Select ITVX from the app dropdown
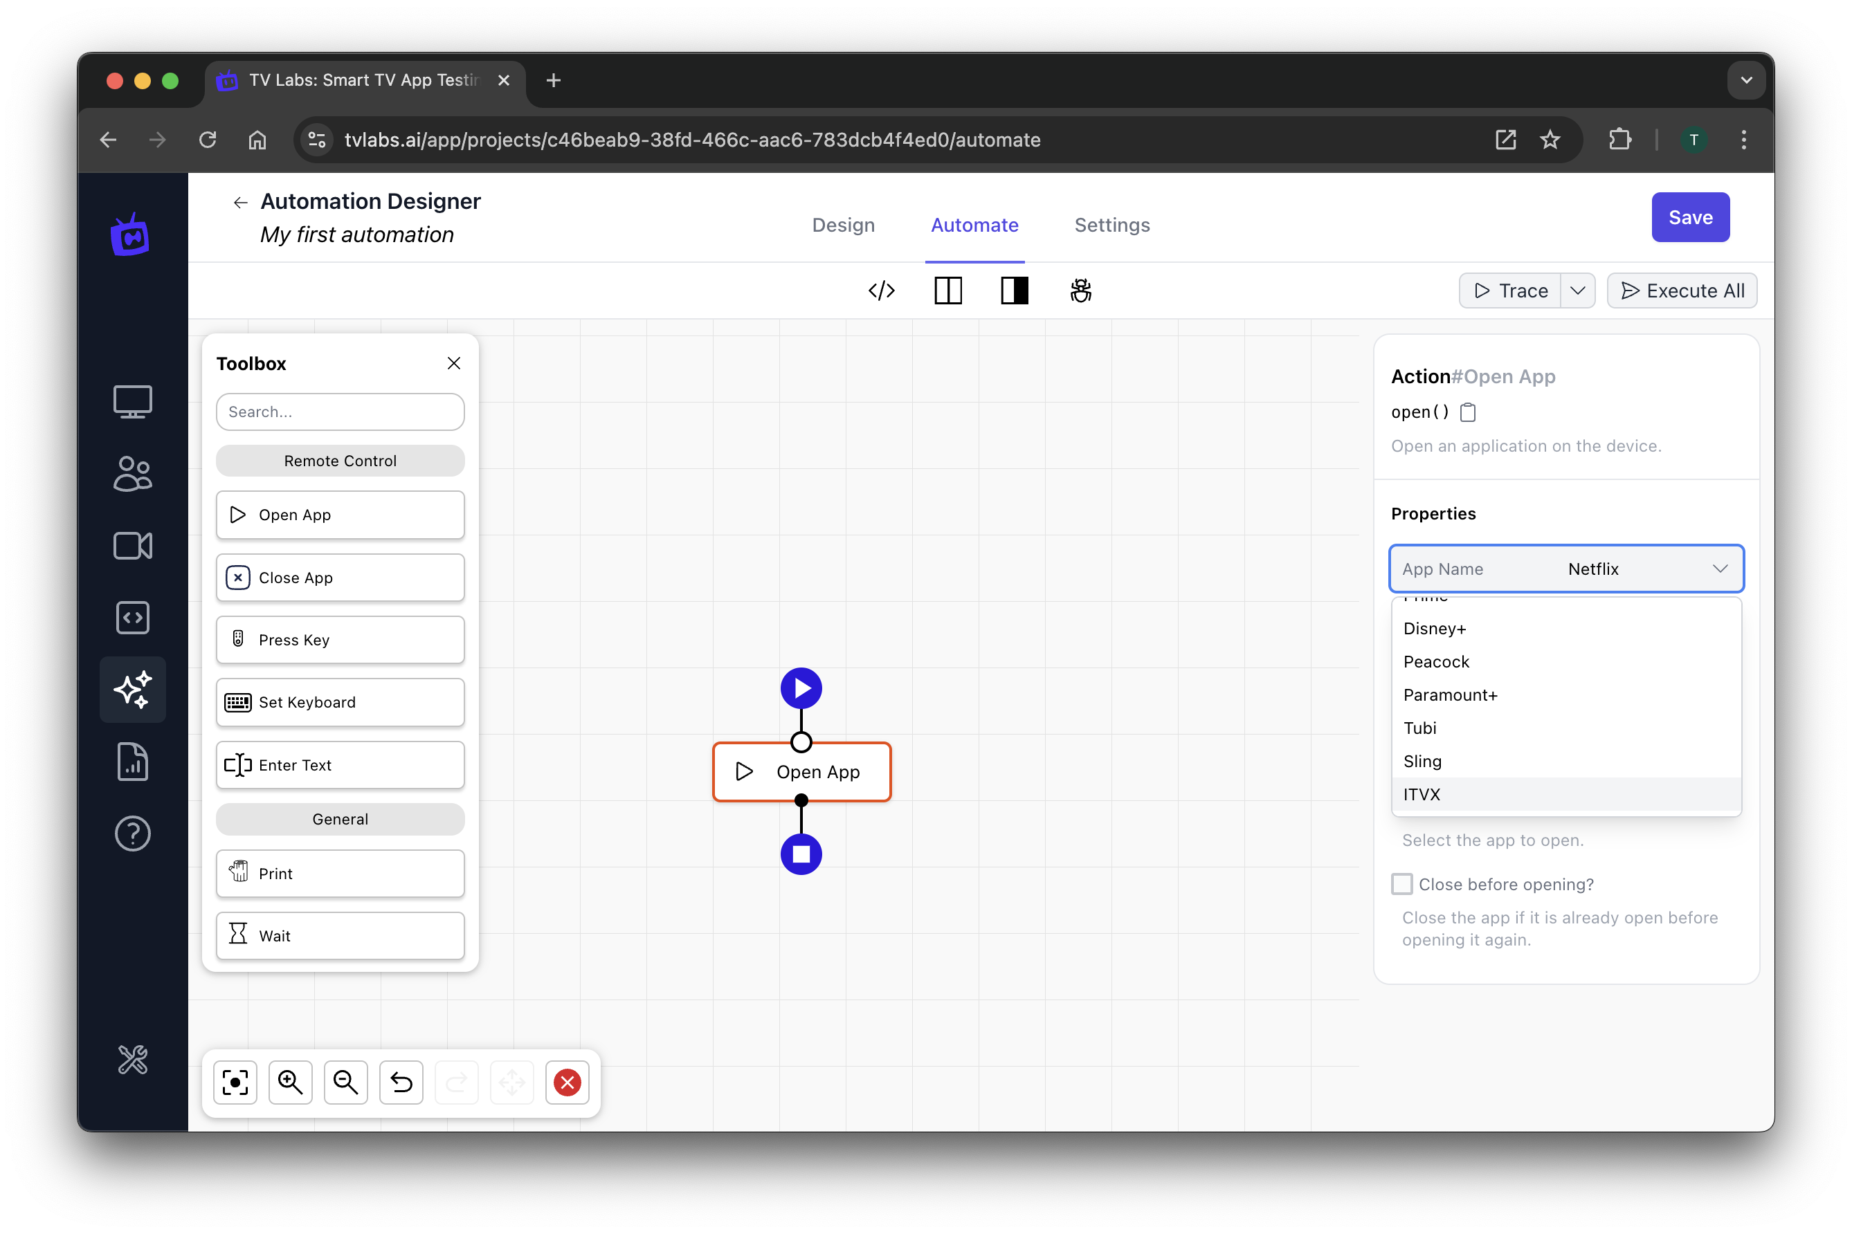This screenshot has width=1852, height=1234. coord(1564,793)
